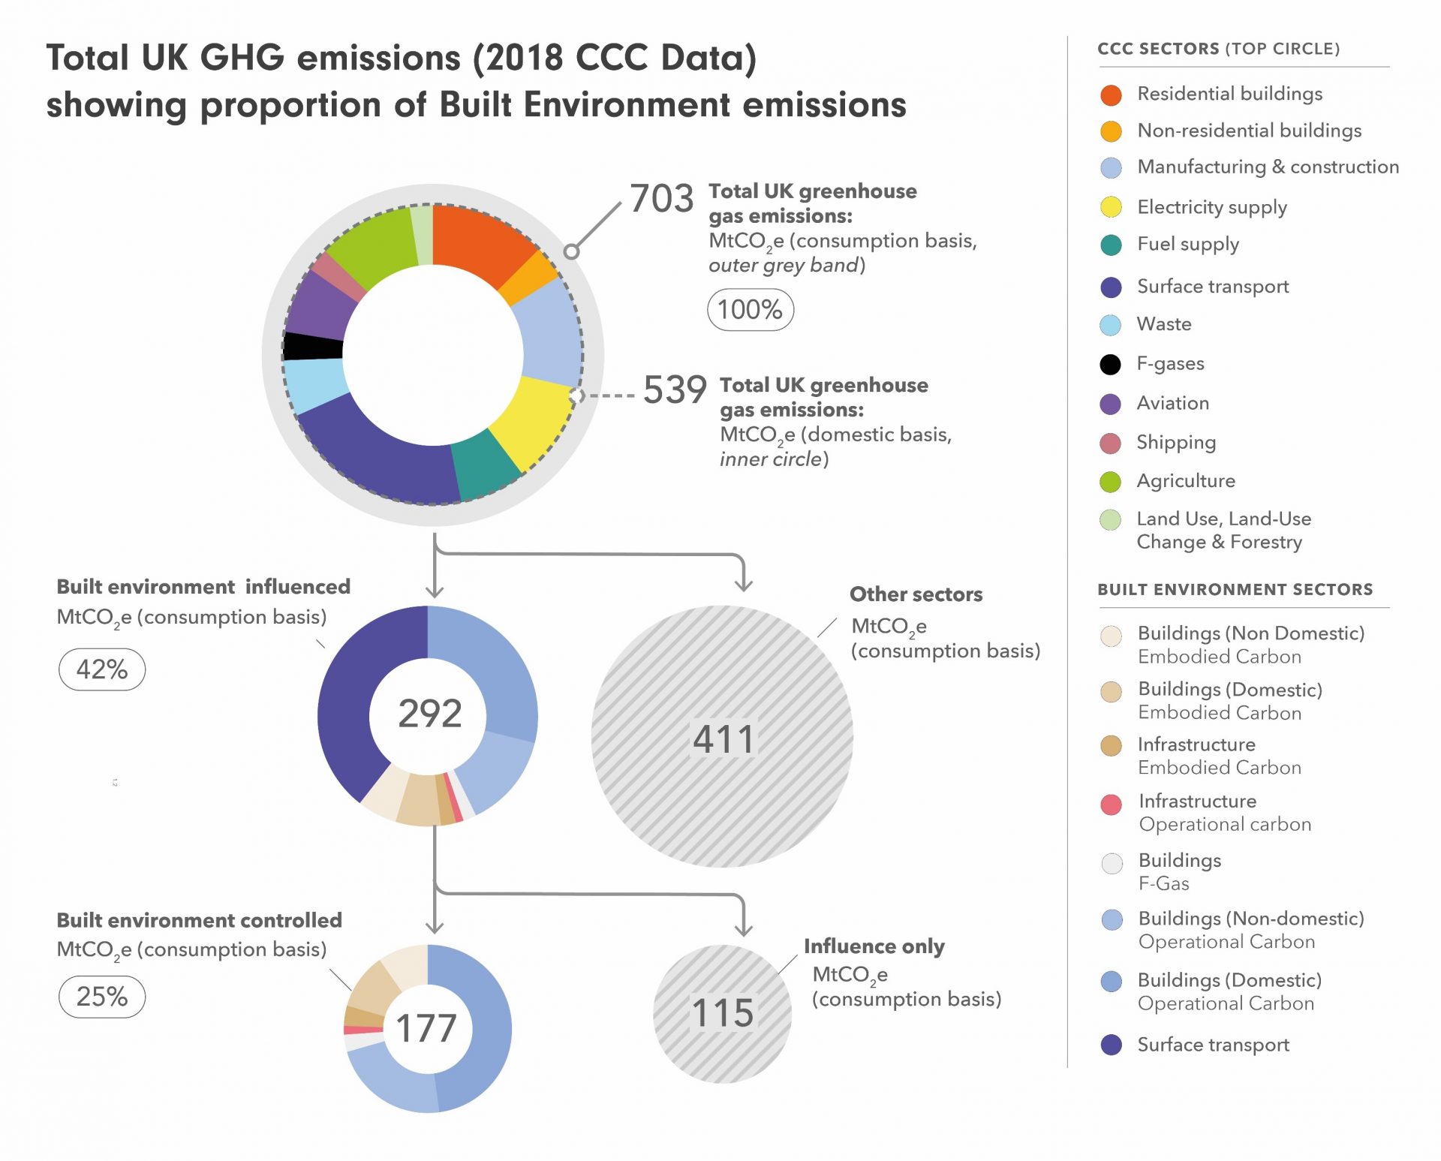Click the 25% percentage badge
The height and width of the screenshot is (1161, 1441).
(x=102, y=996)
